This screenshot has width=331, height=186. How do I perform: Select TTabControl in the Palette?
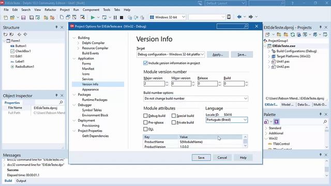(281, 144)
